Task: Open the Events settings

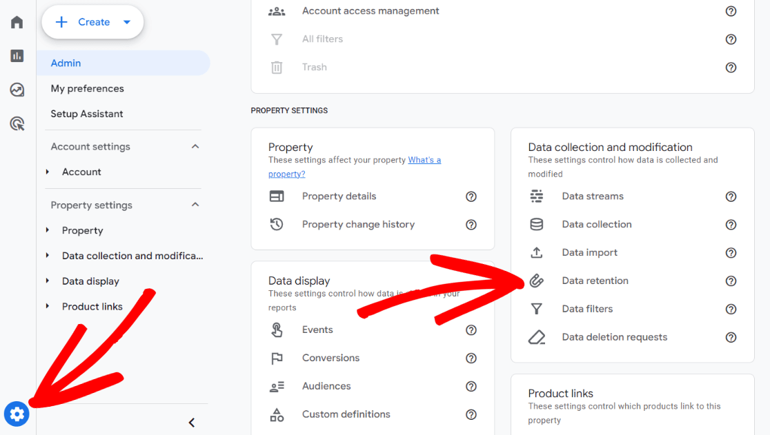Action: (317, 330)
